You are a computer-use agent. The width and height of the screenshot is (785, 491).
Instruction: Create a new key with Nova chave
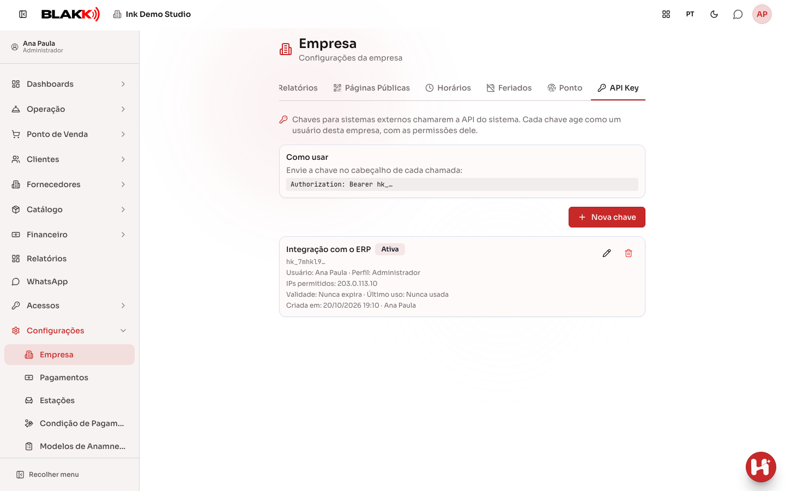point(607,217)
